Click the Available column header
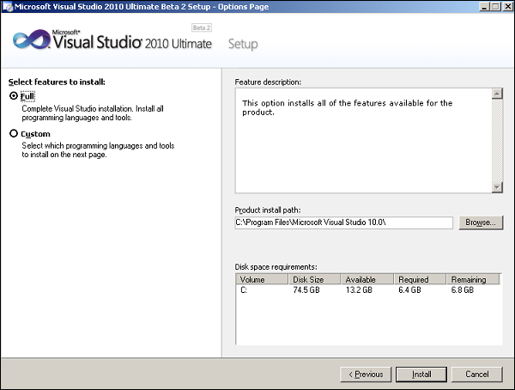Image resolution: width=515 pixels, height=390 pixels. (x=367, y=279)
